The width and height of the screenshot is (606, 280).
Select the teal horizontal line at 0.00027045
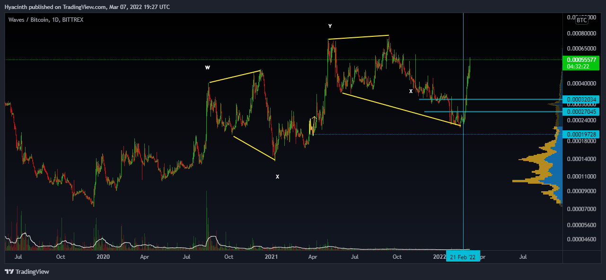point(492,111)
